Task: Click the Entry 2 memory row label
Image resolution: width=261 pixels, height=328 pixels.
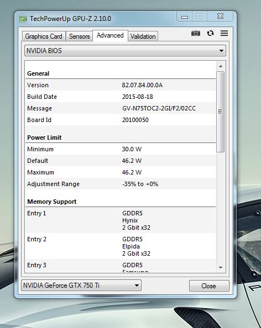Action: click(x=36, y=239)
